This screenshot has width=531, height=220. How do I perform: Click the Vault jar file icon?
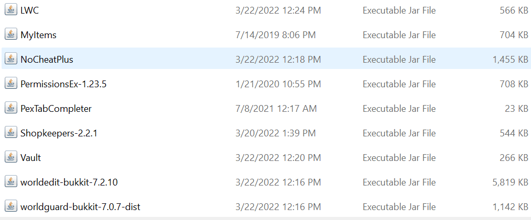click(x=10, y=157)
